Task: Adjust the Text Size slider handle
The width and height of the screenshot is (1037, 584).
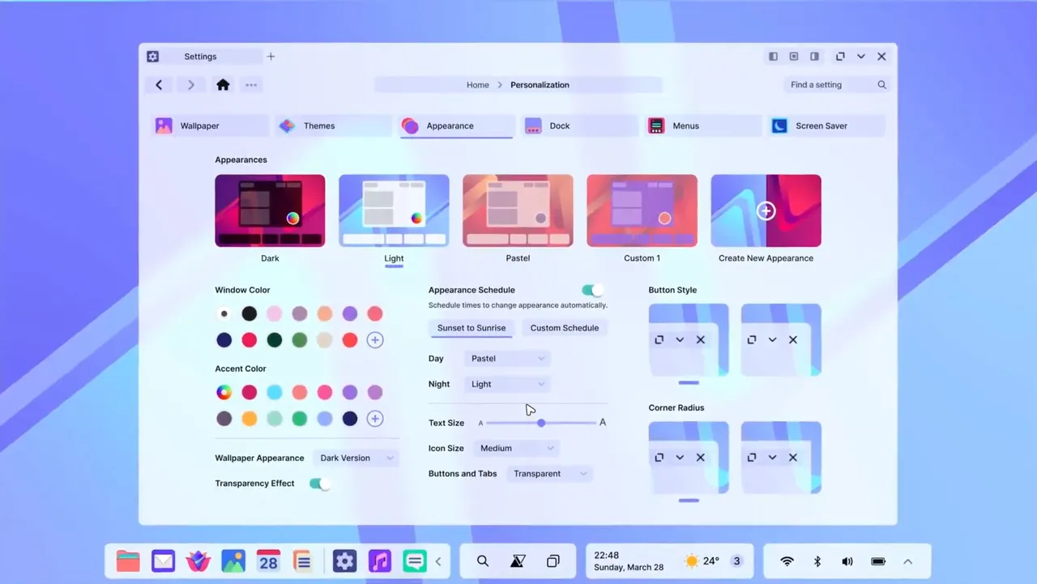Action: click(x=541, y=423)
